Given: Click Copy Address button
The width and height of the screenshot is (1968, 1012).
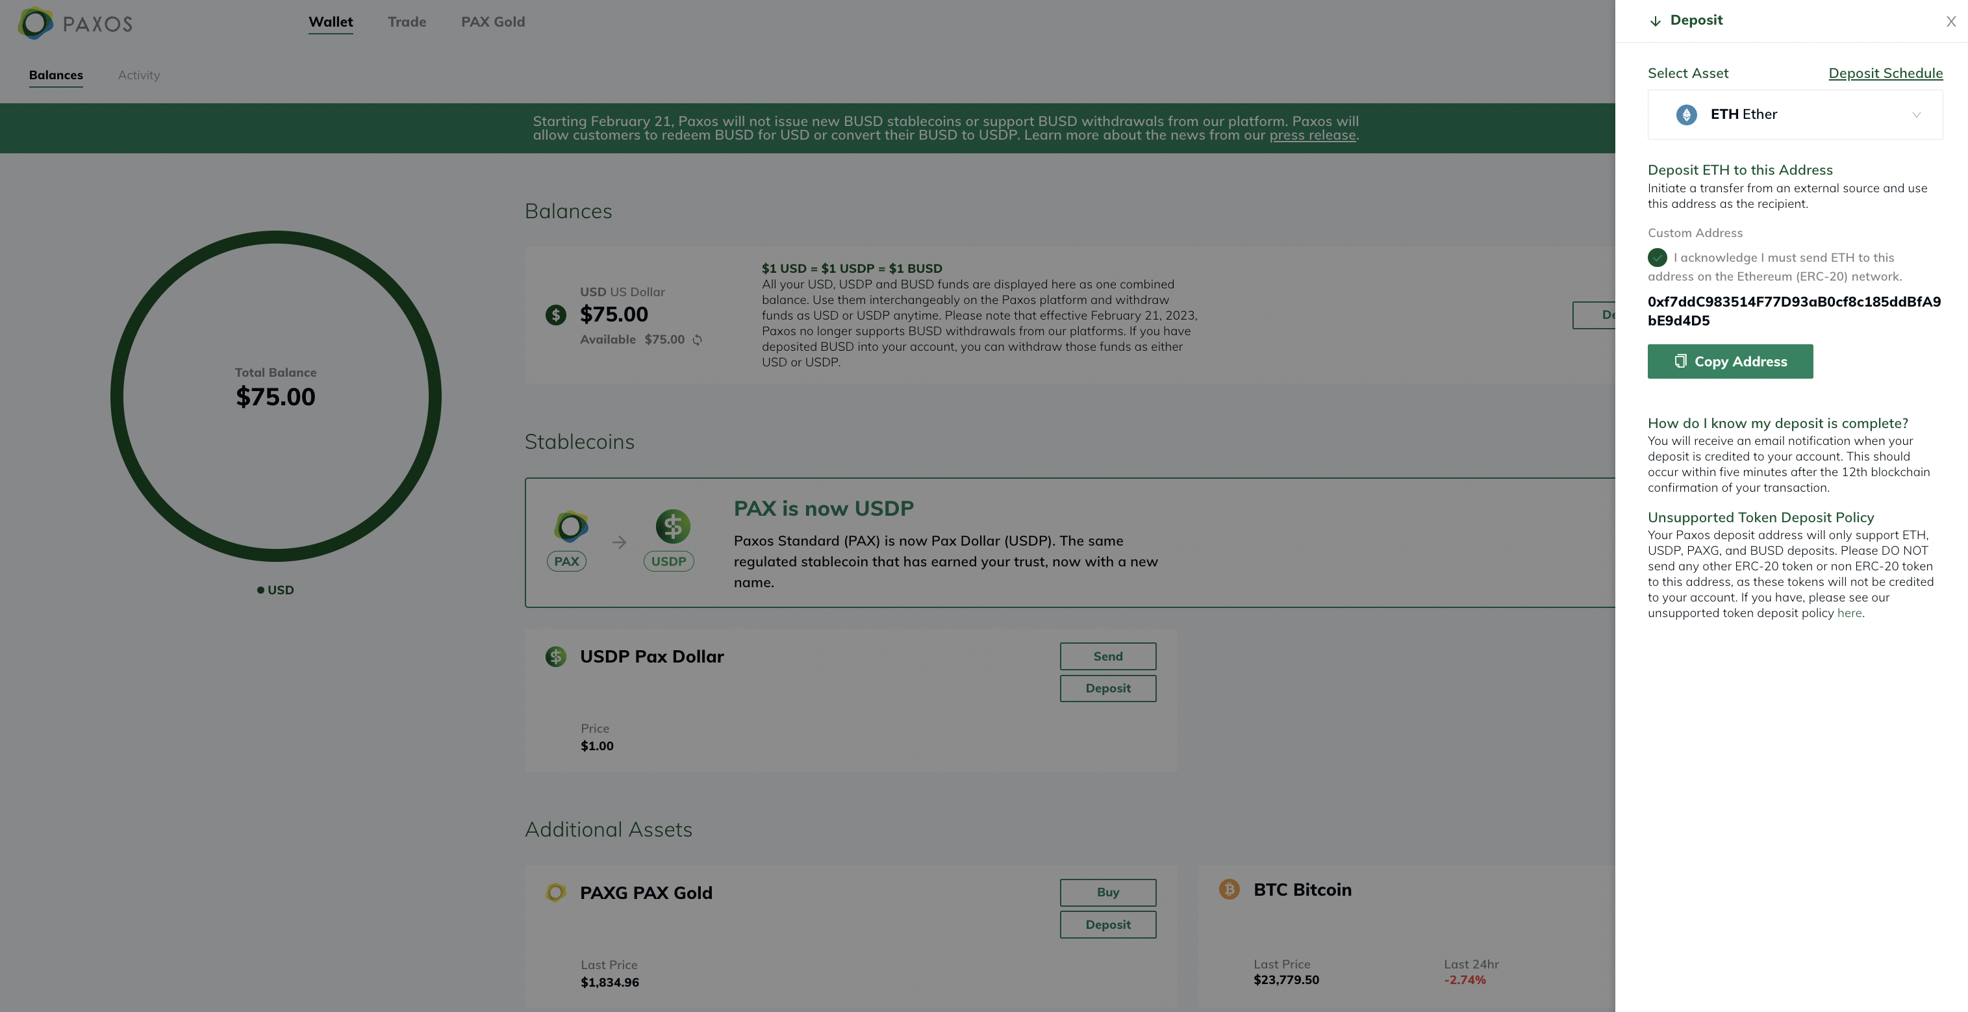Looking at the screenshot, I should [1730, 361].
